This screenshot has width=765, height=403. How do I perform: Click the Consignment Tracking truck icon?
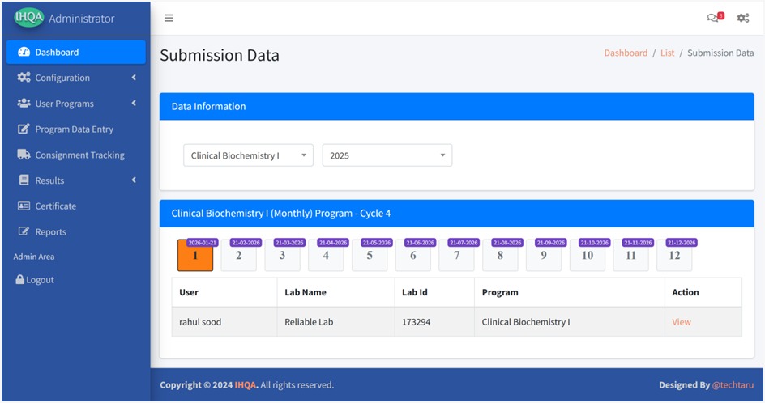click(x=24, y=155)
